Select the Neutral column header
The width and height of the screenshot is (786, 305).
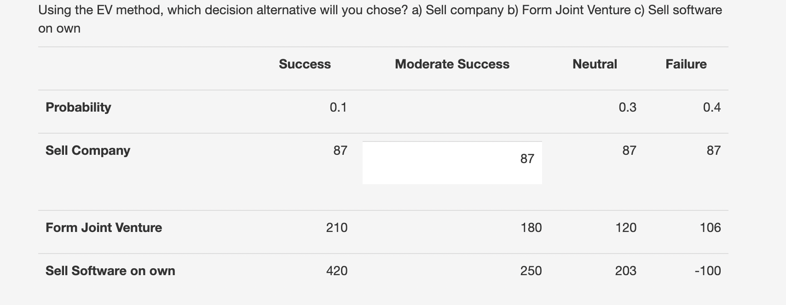pyautogui.click(x=594, y=64)
